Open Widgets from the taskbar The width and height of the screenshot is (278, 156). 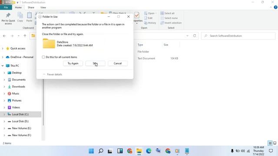coord(120,151)
